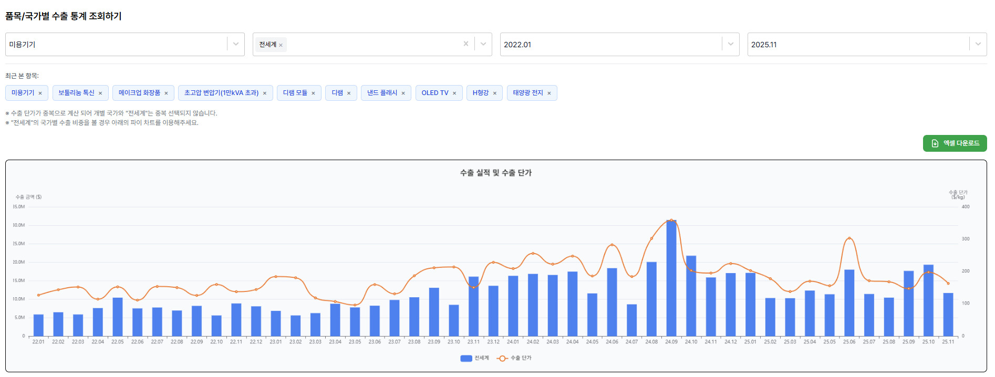Remove the 미용기기 recent item tag

click(x=40, y=93)
